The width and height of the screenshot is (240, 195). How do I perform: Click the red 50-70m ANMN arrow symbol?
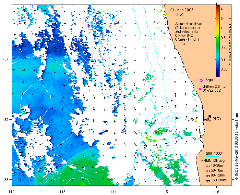208,171
